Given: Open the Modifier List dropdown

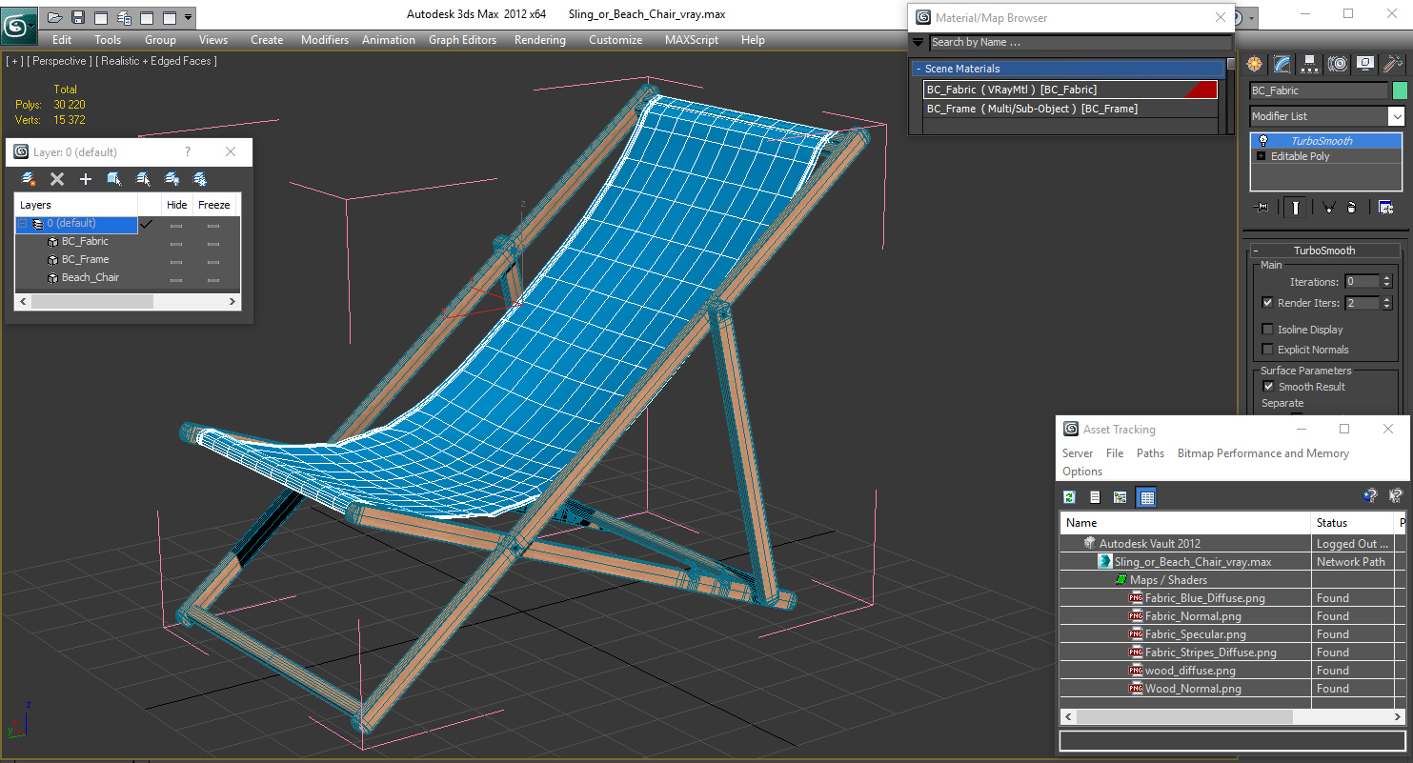Looking at the screenshot, I should (1396, 116).
